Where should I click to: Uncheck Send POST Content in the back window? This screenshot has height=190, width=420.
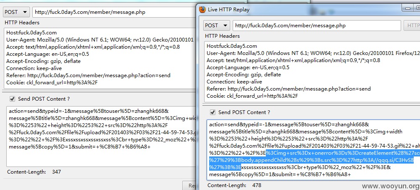point(12,99)
